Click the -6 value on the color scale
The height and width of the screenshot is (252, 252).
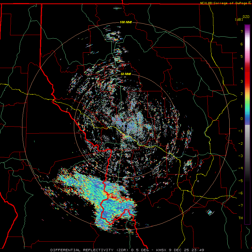241,193
